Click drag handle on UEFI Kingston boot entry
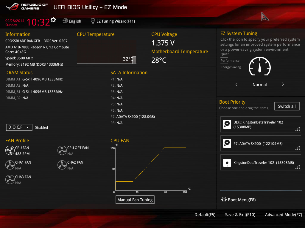The width and height of the screenshot is (305, 228). pos(298,129)
